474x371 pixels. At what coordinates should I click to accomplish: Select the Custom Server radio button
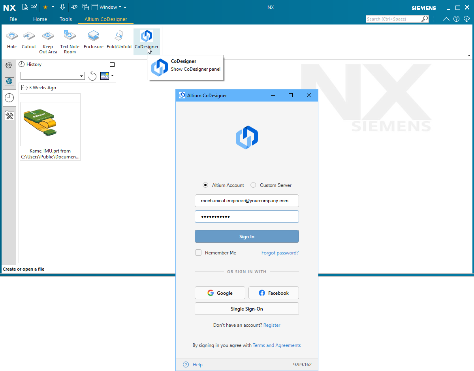click(253, 185)
